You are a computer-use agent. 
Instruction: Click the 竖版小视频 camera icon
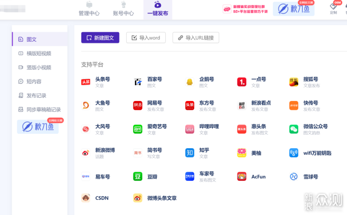point(21,67)
